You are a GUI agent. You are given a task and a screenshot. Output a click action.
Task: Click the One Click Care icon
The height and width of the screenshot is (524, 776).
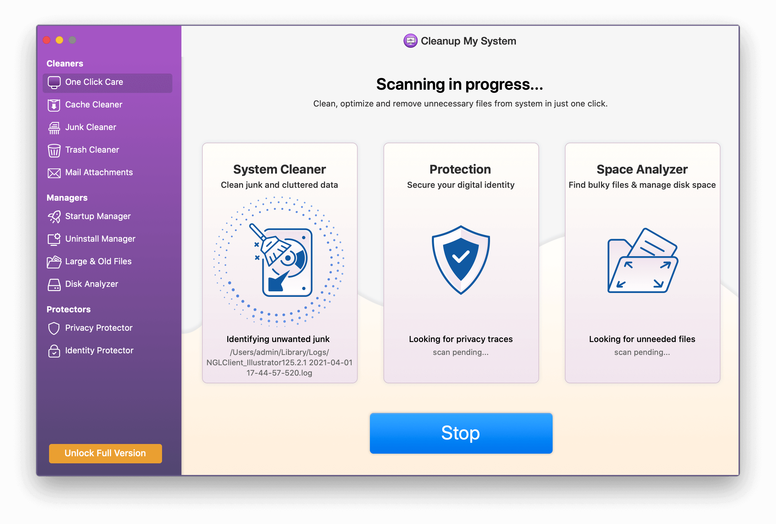54,82
